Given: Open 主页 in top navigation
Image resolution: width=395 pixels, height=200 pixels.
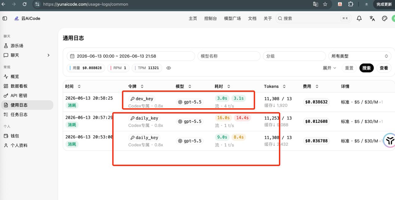Looking at the screenshot, I should [x=193, y=19].
